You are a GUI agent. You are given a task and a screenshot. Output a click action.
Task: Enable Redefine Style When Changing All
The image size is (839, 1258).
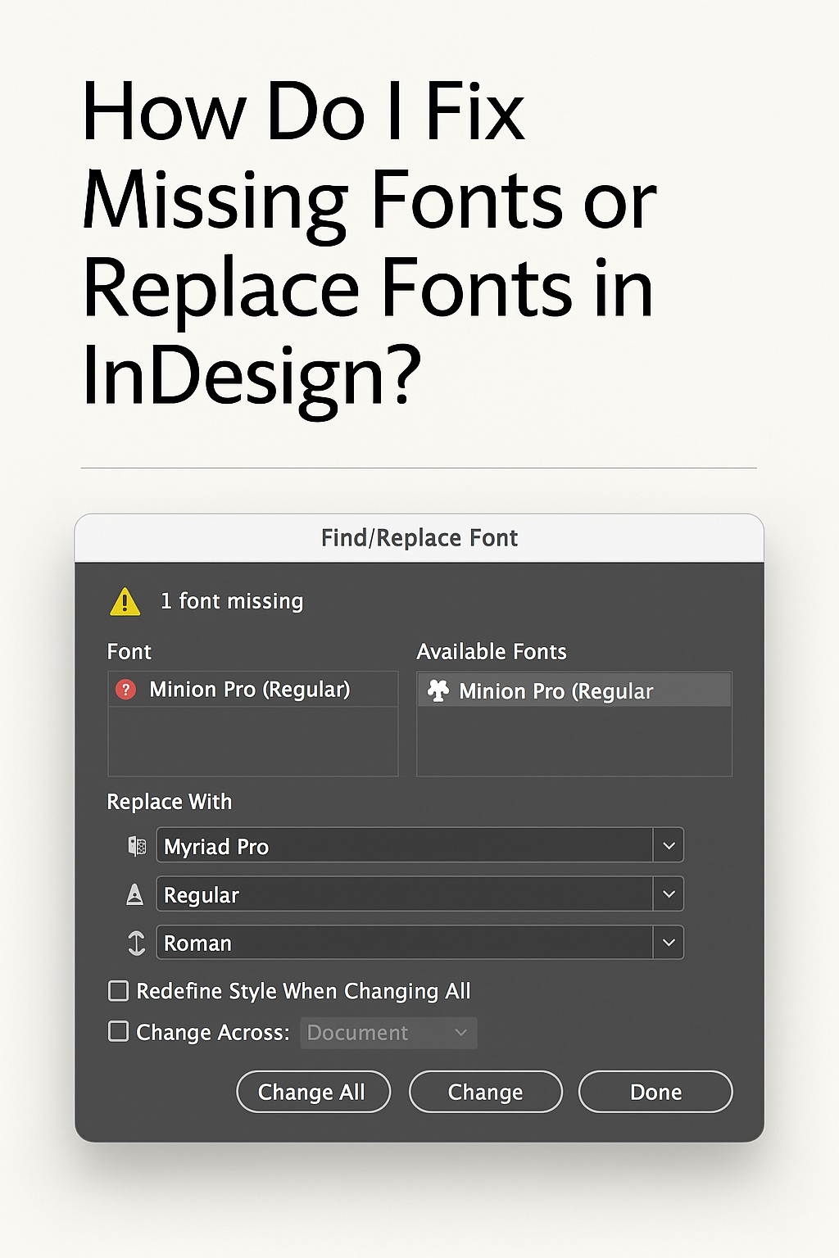pos(118,991)
